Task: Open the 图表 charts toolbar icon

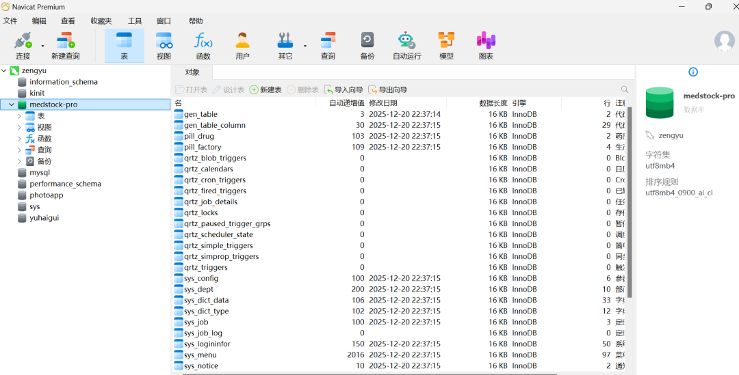Action: point(486,46)
